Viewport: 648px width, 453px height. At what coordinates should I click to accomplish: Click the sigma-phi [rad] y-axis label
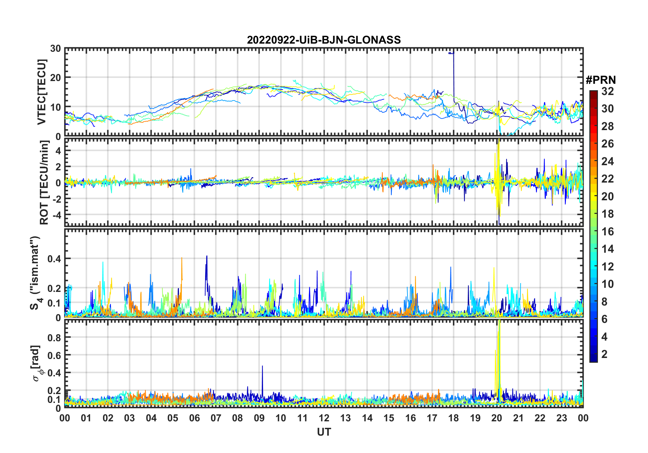[x=36, y=363]
